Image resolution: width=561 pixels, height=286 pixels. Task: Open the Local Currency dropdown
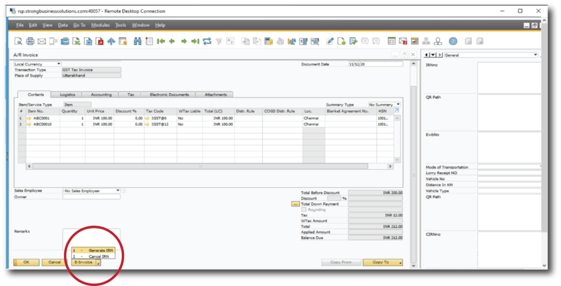[59, 64]
